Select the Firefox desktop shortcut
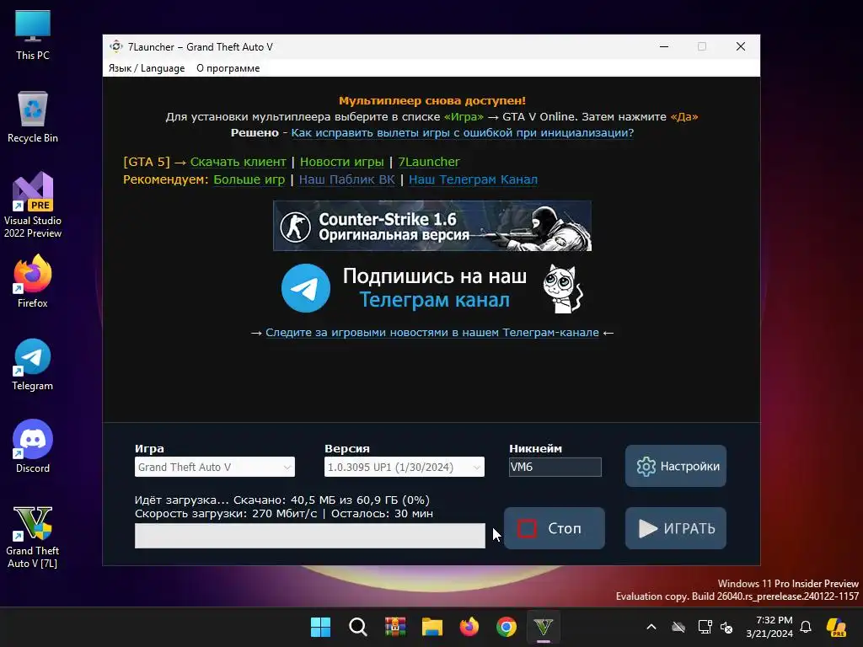Screen dimensions: 863x647 [x=33, y=281]
